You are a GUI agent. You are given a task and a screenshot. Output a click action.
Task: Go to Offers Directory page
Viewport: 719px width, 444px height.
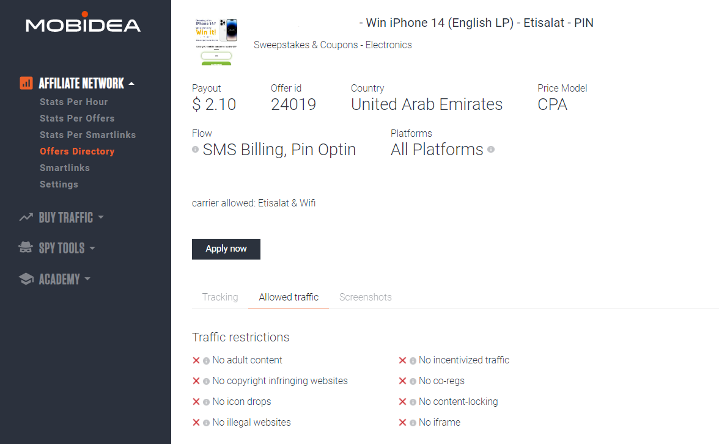(x=77, y=151)
